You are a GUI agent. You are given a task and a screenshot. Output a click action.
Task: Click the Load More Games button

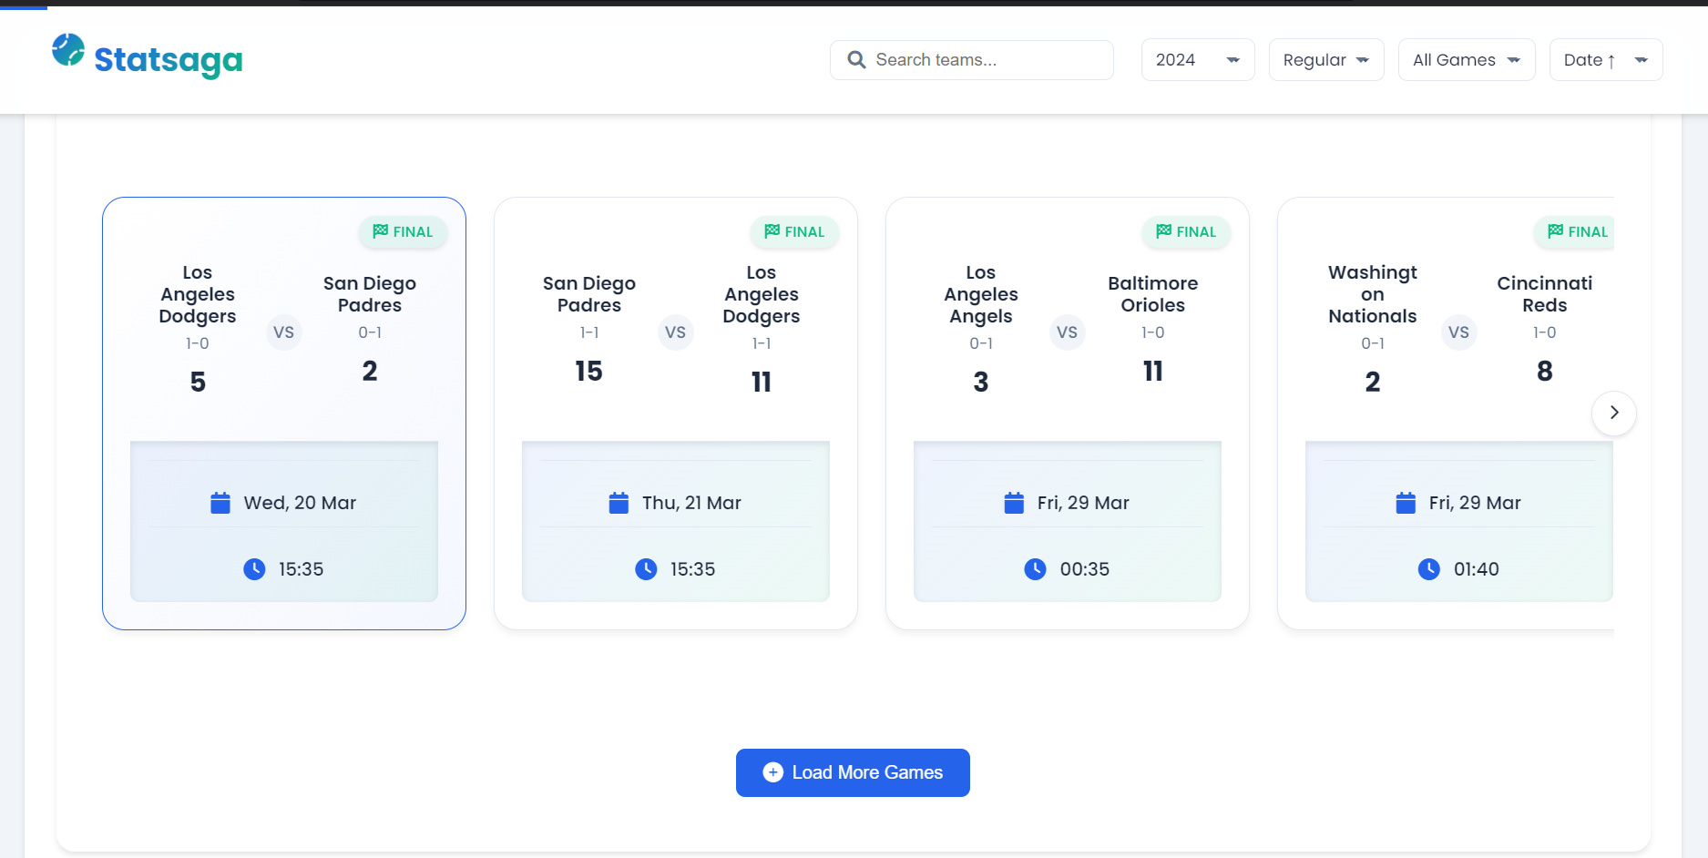[853, 772]
